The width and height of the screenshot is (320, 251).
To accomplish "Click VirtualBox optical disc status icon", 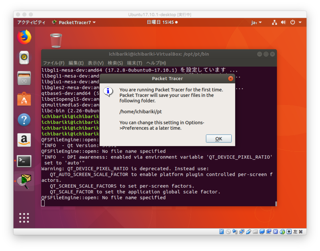I will pyautogui.click(x=228, y=232).
